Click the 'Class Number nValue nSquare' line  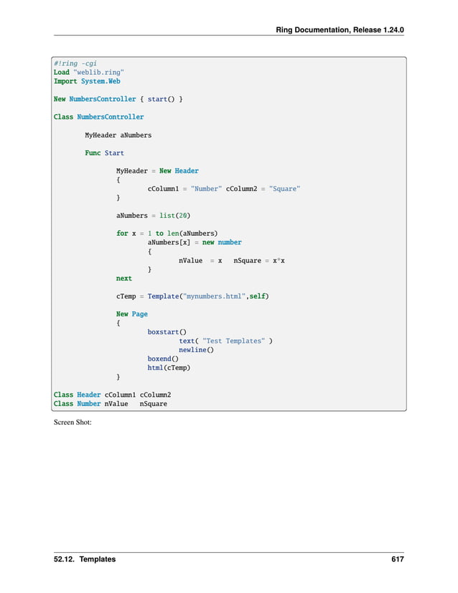(111, 404)
